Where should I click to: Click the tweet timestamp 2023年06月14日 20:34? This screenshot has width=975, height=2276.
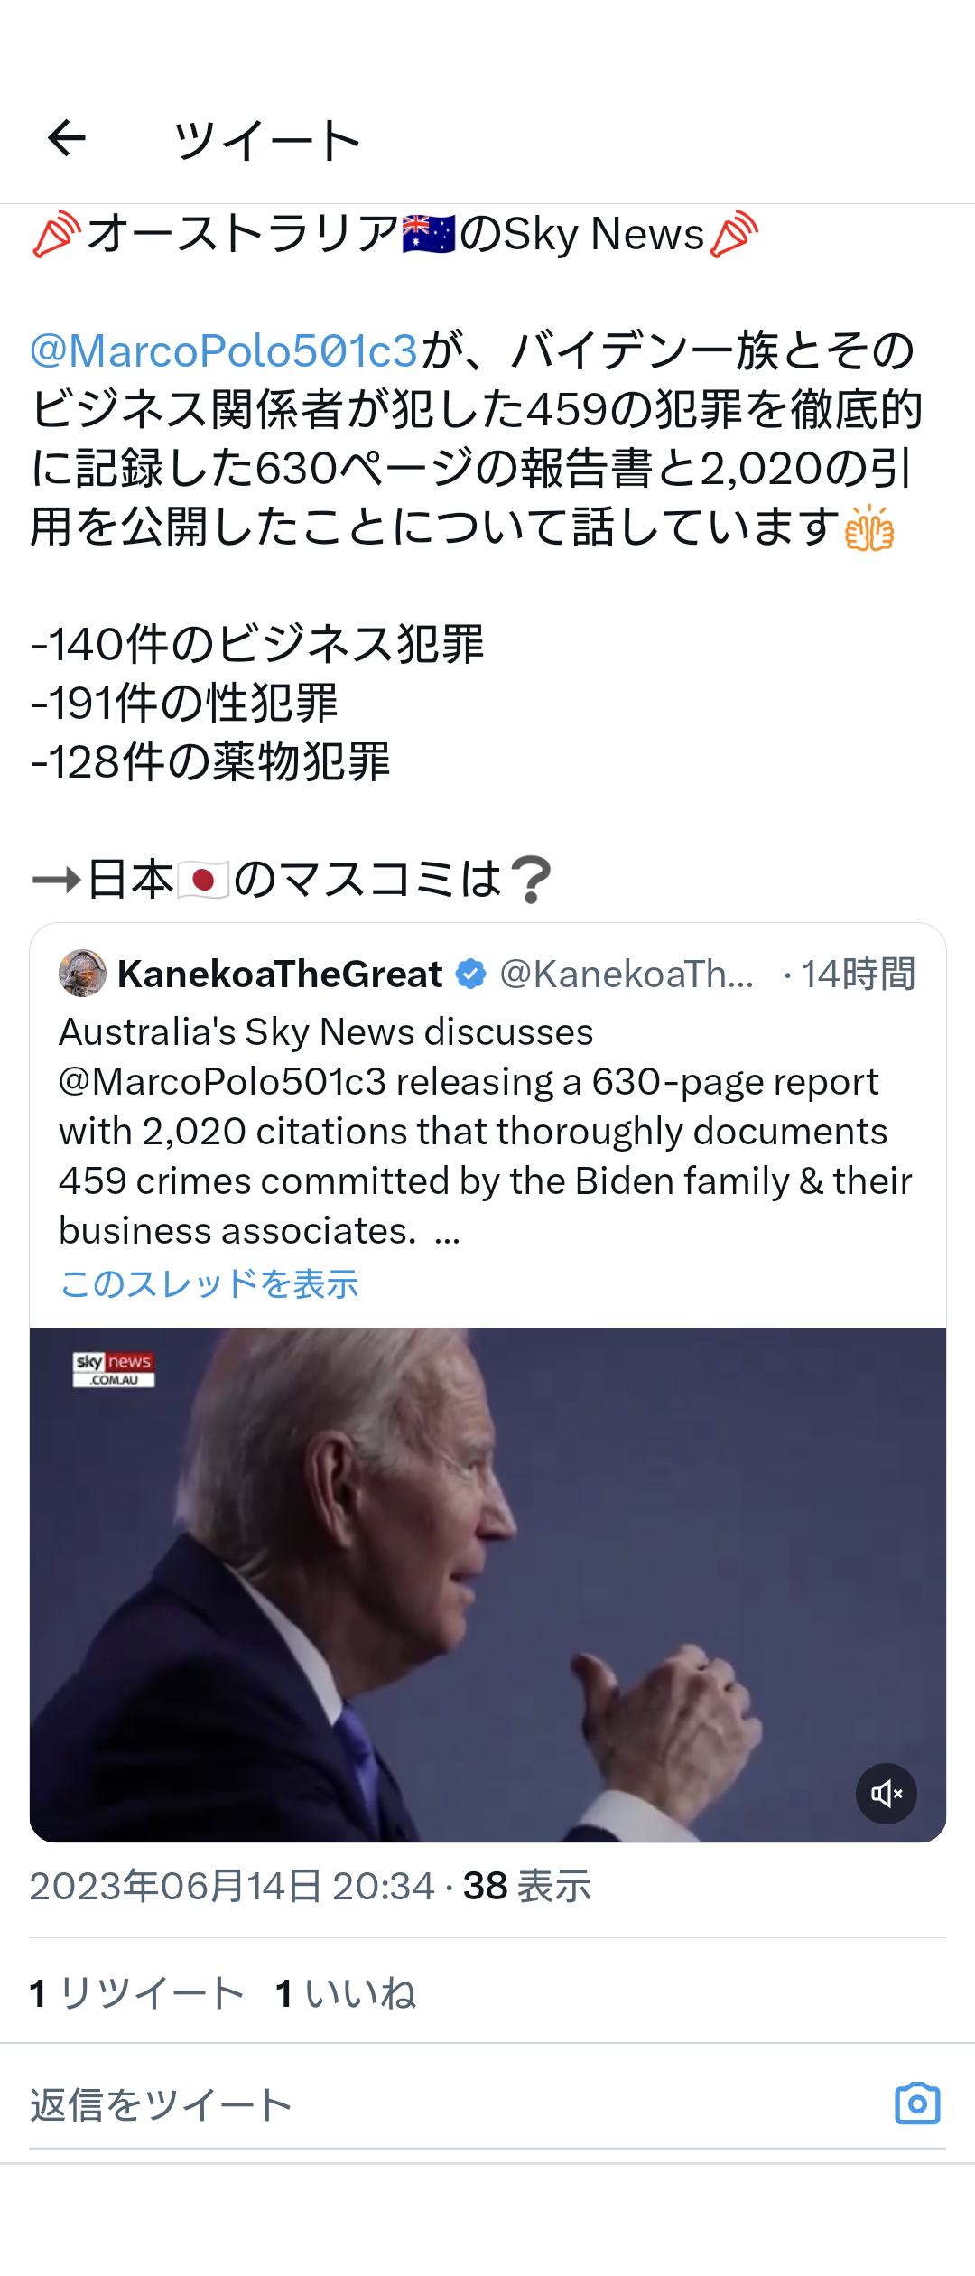coord(232,1887)
